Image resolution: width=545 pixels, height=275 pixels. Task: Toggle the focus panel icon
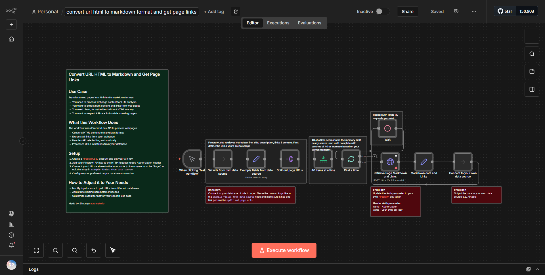(532, 89)
